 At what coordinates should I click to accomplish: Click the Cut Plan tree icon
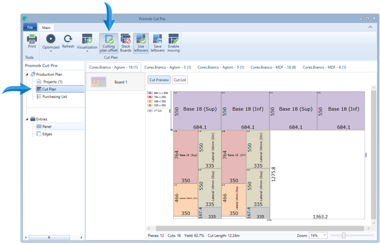coord(39,89)
